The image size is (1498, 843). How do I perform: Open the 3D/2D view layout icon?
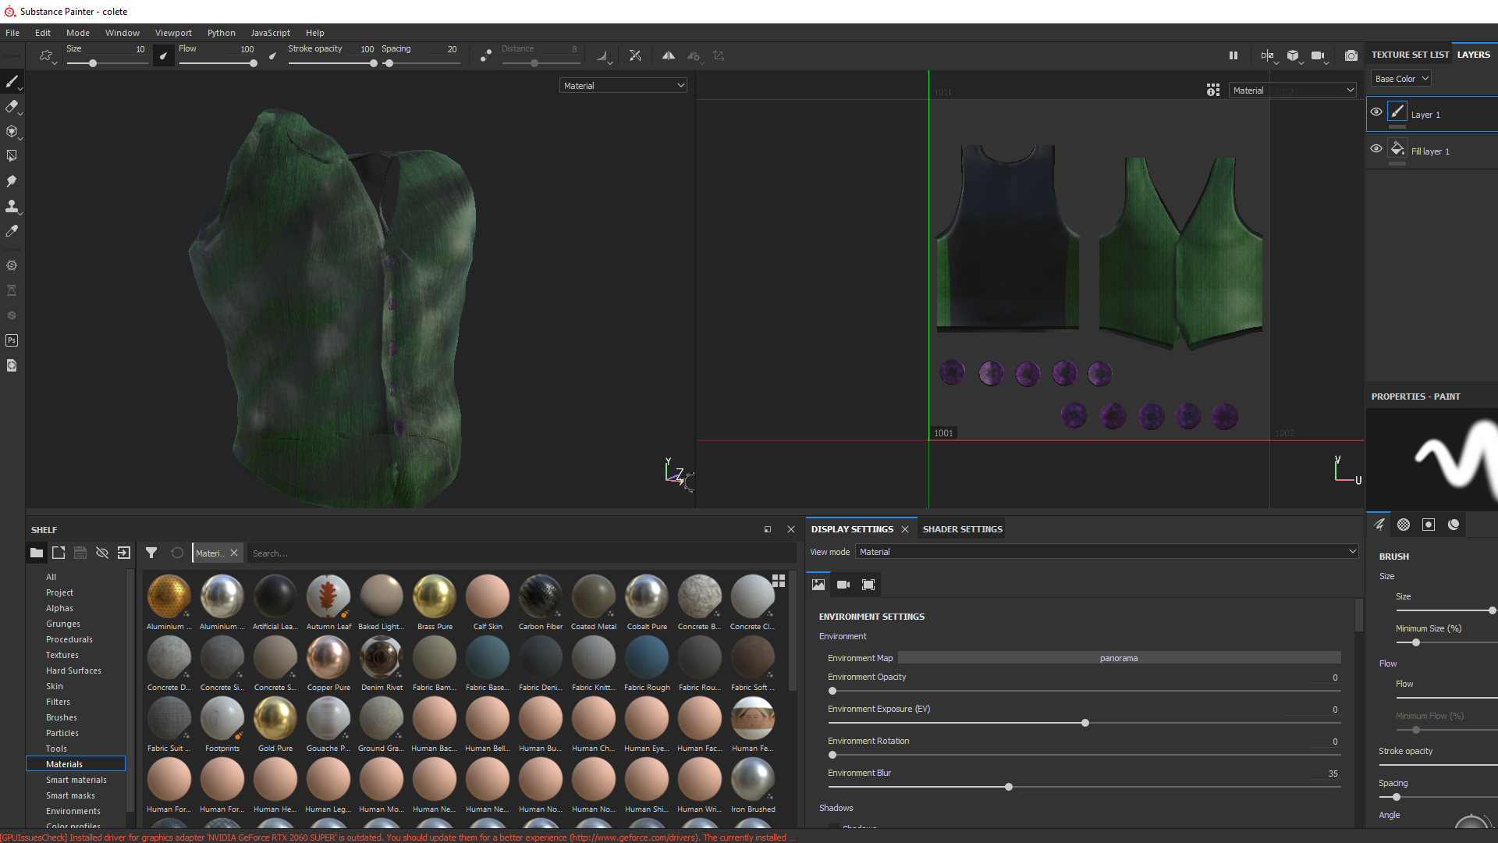point(1267,55)
